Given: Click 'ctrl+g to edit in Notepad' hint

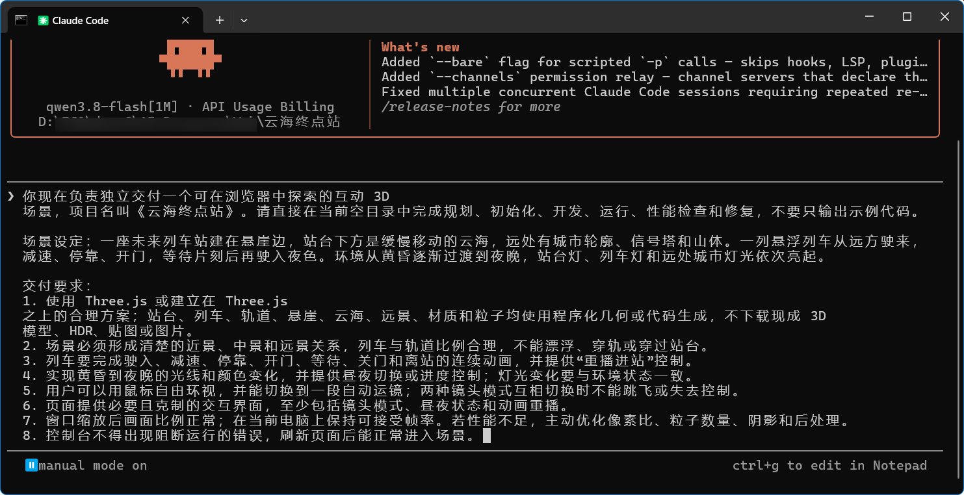Looking at the screenshot, I should pos(829,465).
